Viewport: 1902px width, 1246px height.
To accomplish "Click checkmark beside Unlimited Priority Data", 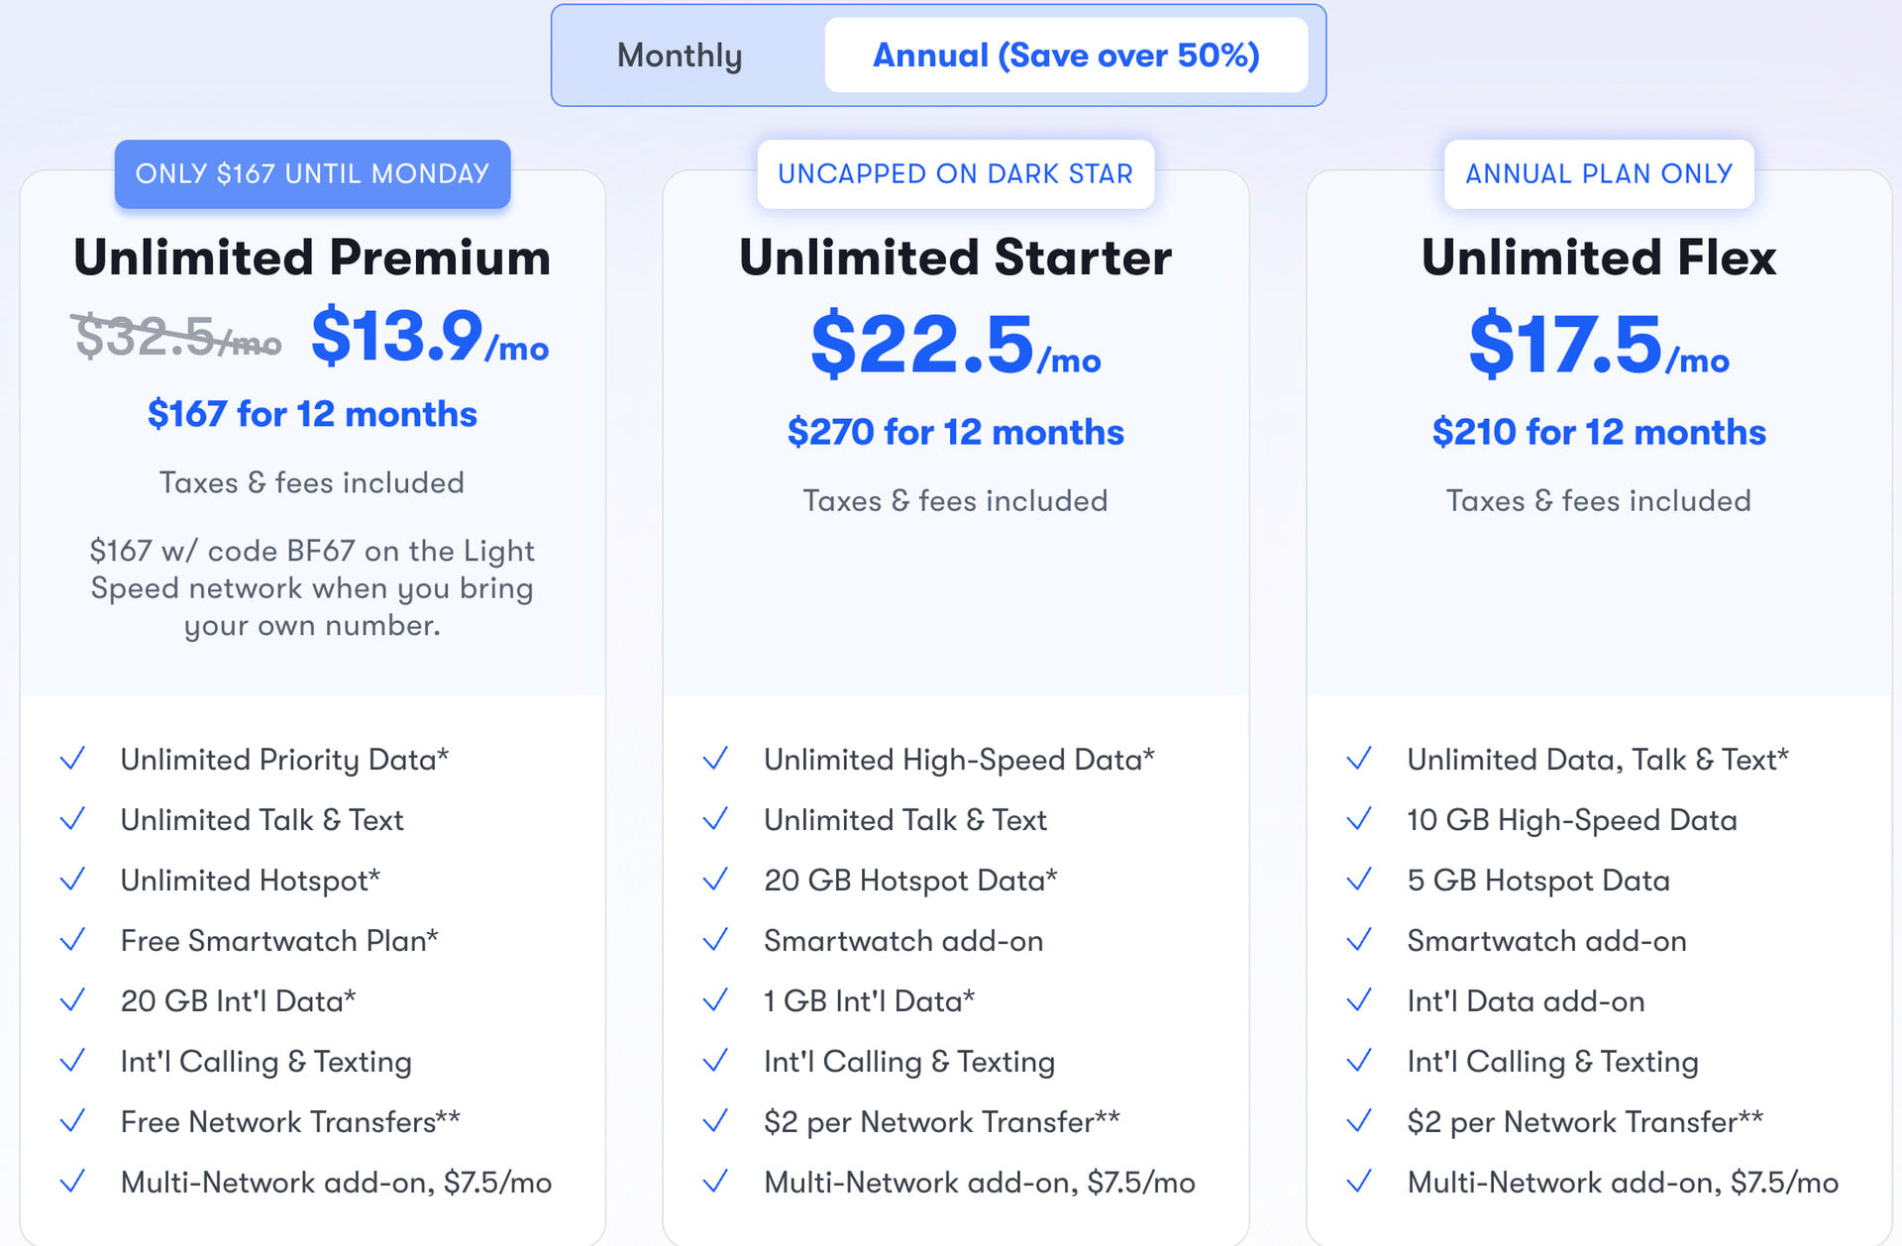I will [72, 760].
